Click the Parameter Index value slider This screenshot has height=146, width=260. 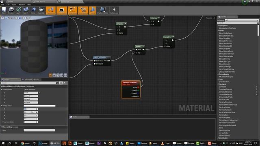31,122
